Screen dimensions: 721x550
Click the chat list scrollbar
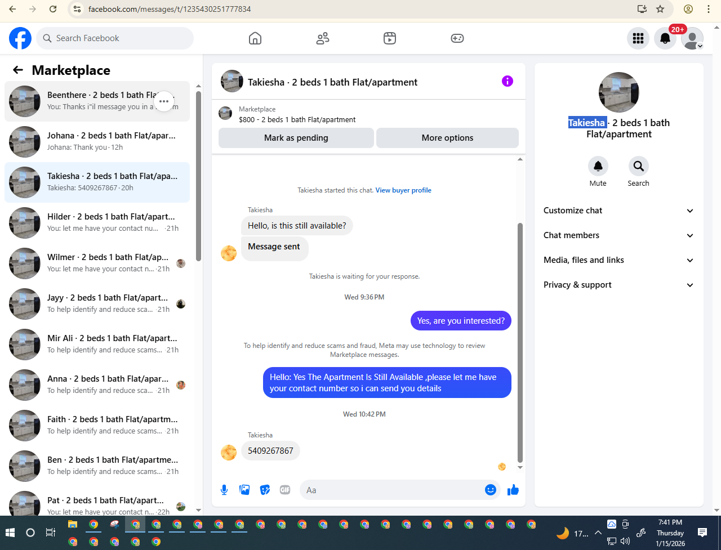198,176
